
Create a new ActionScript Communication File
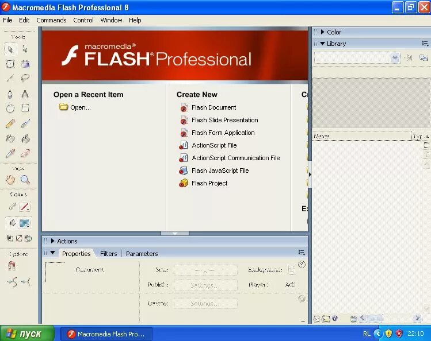point(230,158)
